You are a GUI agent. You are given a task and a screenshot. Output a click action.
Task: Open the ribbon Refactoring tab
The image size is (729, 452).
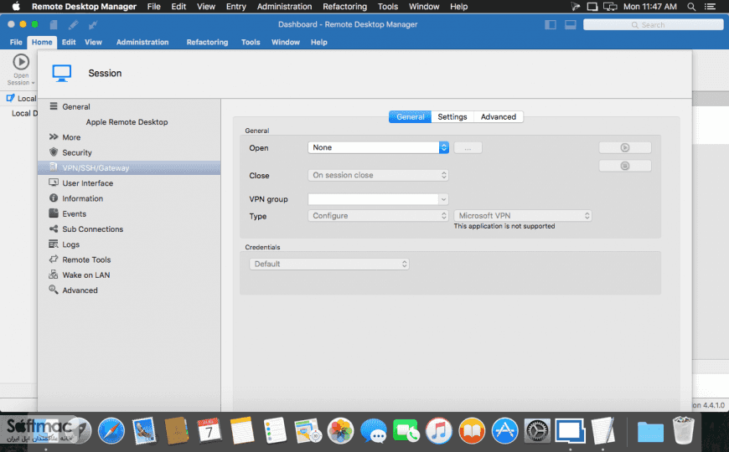(207, 43)
